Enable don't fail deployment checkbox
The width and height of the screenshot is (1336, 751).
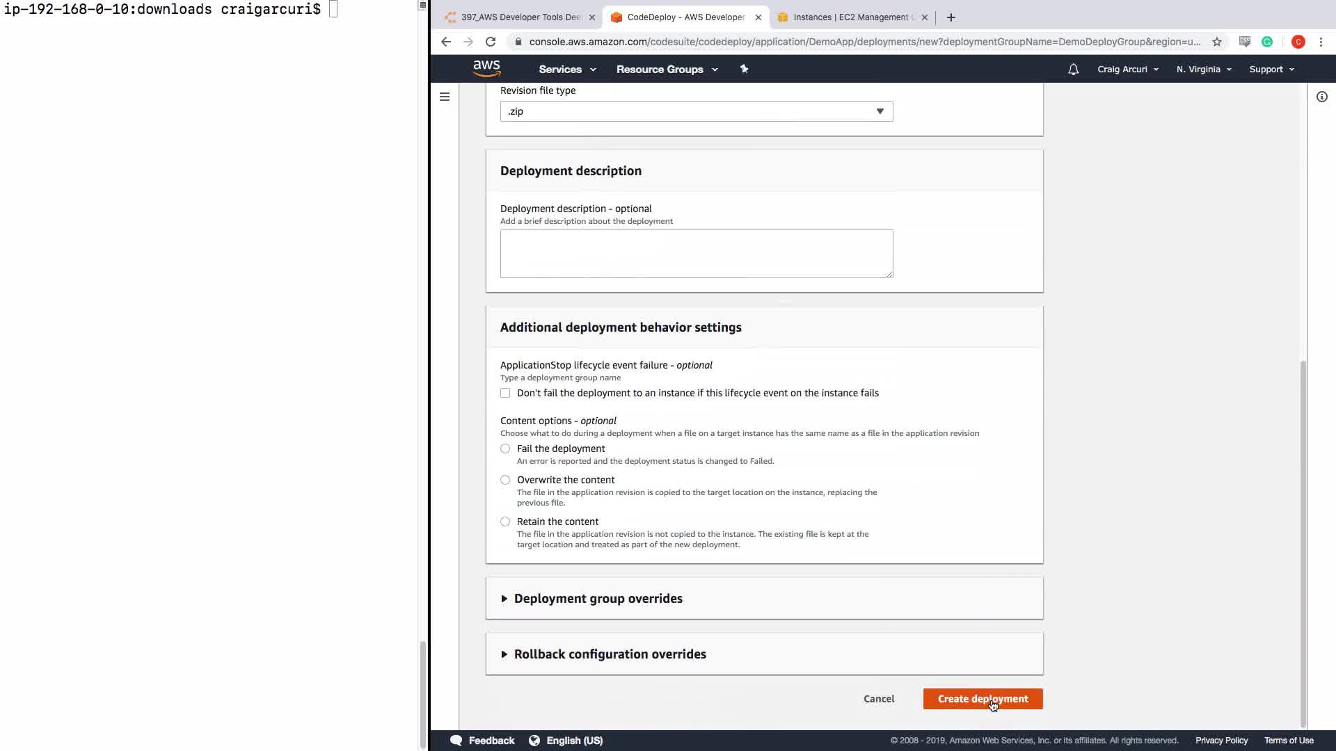(505, 393)
